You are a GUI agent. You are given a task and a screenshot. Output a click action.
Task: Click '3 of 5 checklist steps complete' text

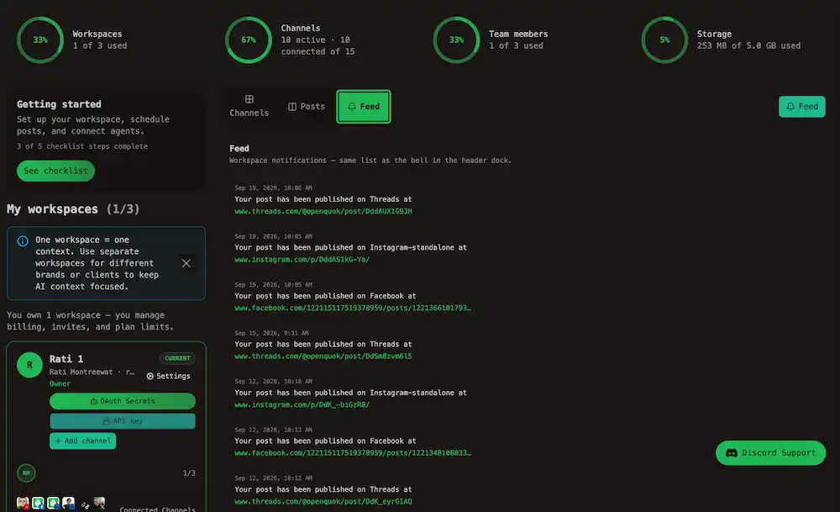coord(82,146)
